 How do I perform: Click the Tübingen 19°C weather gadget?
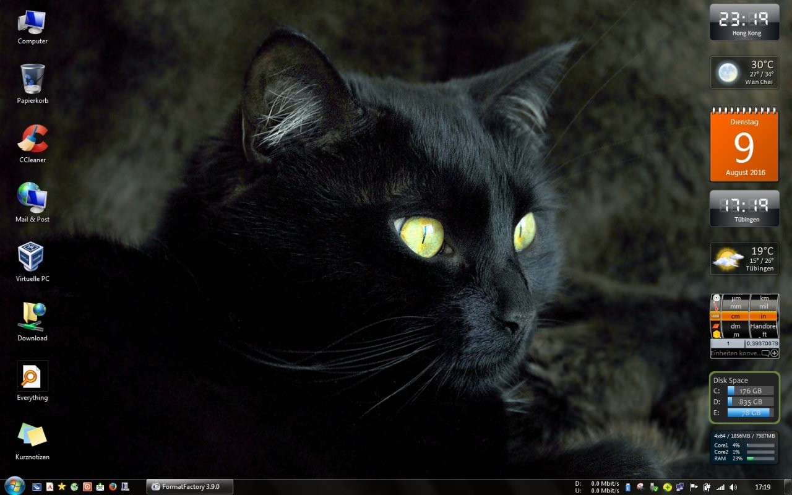coord(744,259)
